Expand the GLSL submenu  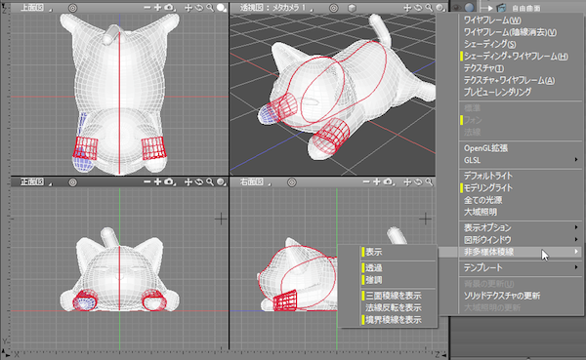(x=521, y=160)
